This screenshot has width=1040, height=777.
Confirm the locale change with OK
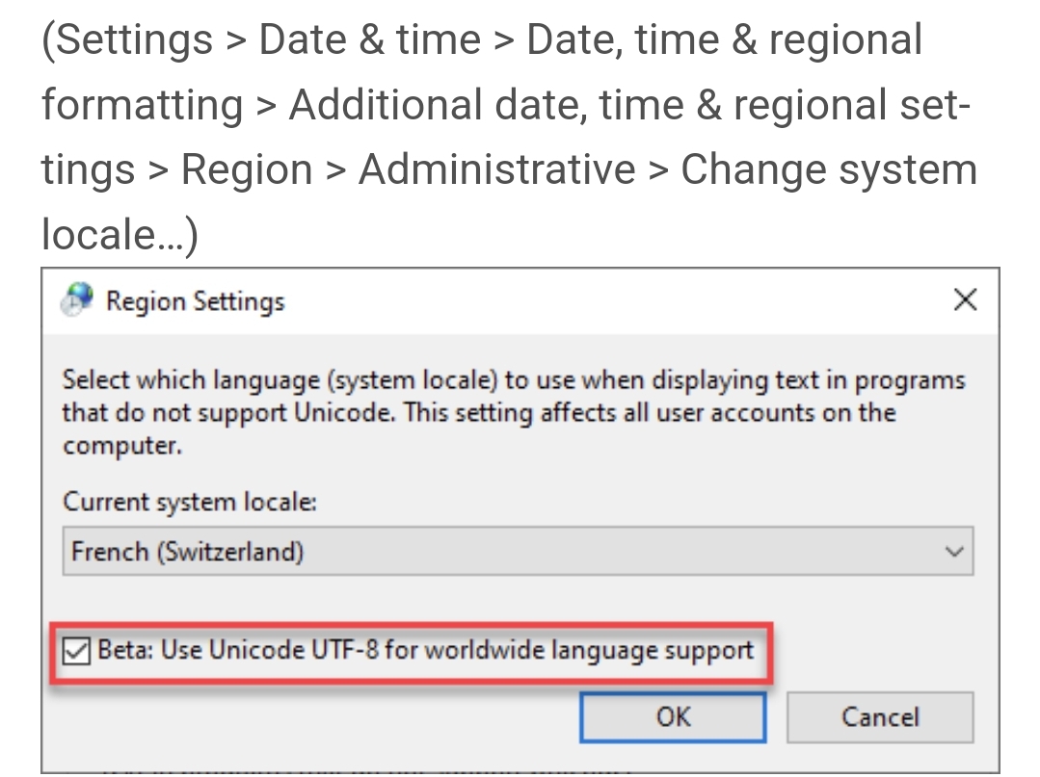tap(672, 716)
